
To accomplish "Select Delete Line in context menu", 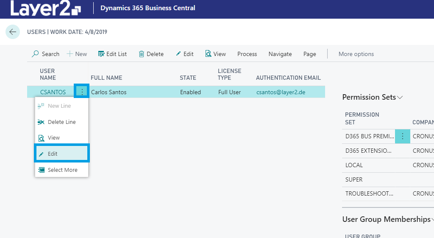I will (x=61, y=122).
